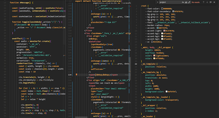This screenshot has height=118, width=219.
Task: Click the #ffd68b color swatch
Action: tap(154, 58)
